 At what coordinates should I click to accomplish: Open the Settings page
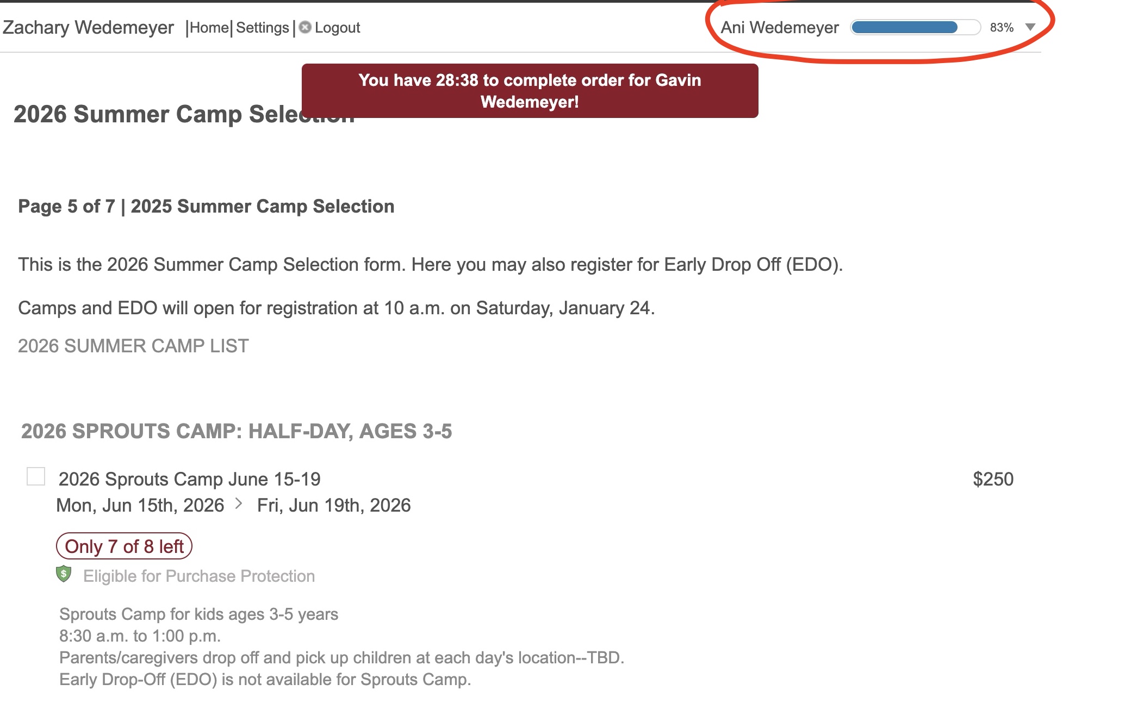pyautogui.click(x=263, y=28)
